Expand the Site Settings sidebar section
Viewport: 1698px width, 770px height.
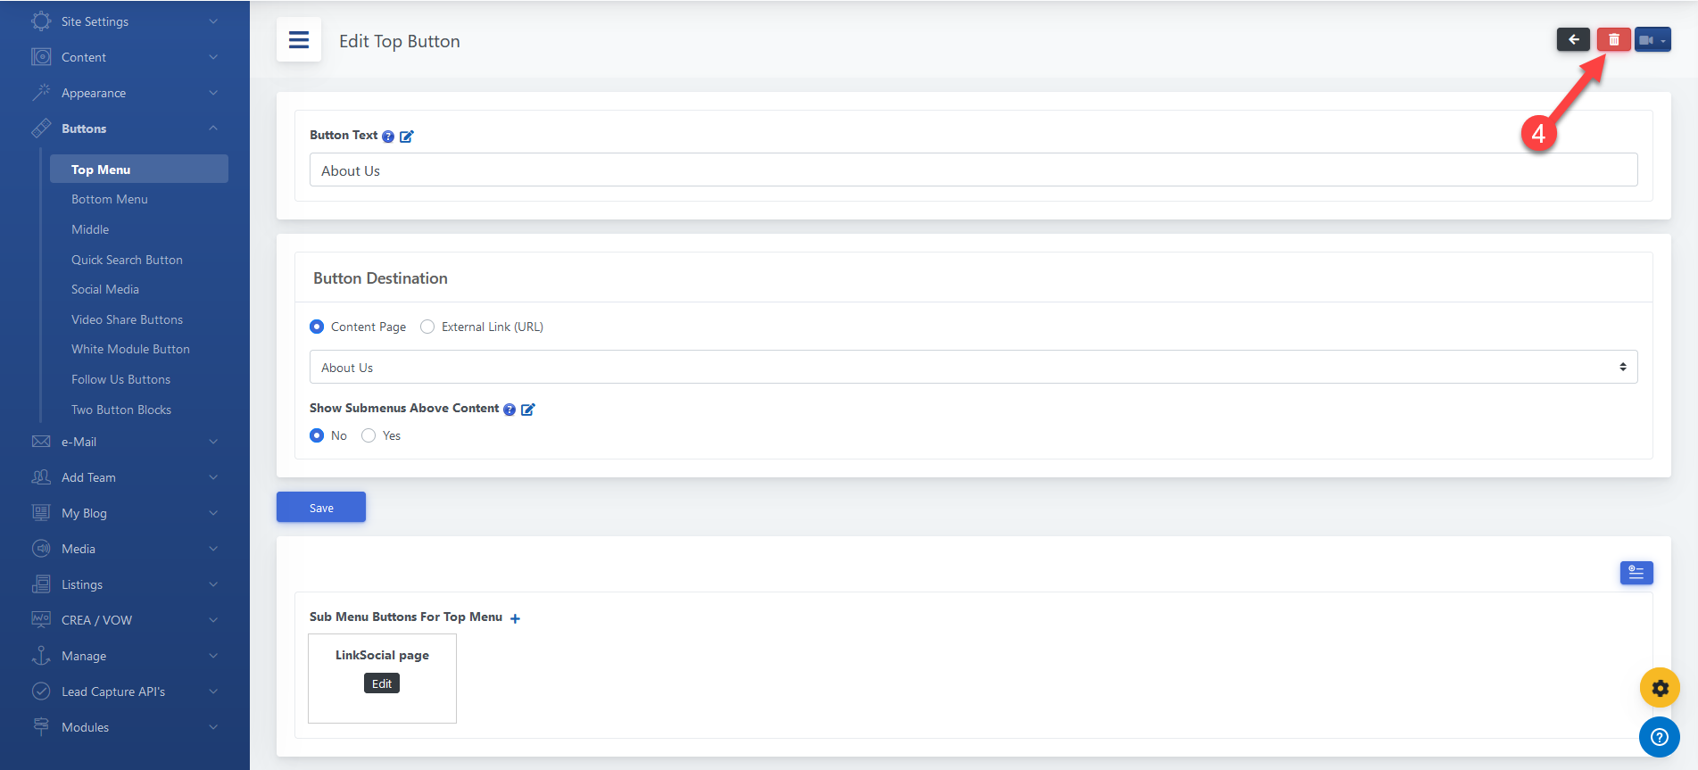click(125, 21)
